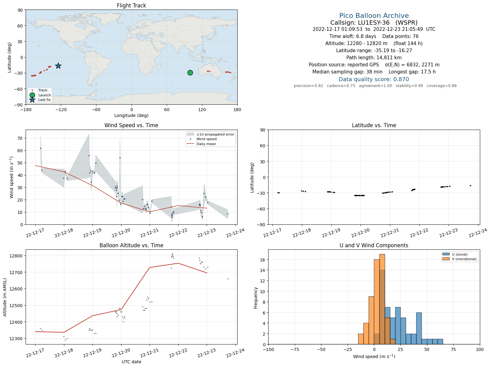Select the Flight Track map's Latitude (deg) label
The image size is (491, 367).
pos(10,57)
